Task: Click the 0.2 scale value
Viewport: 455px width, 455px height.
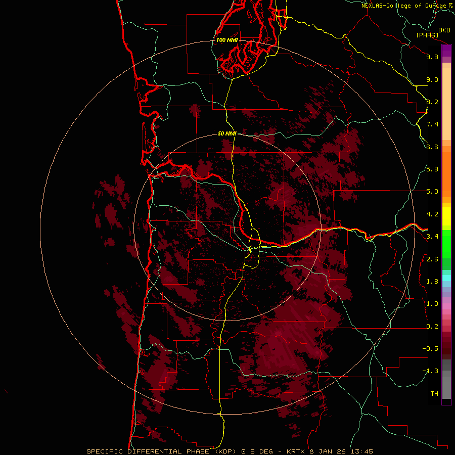Action: point(432,327)
